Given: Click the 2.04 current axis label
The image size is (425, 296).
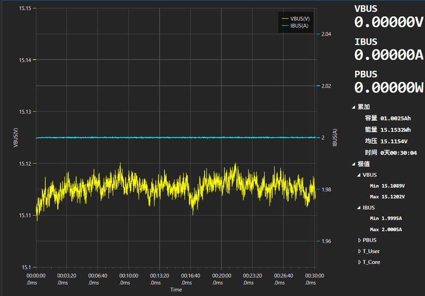Looking at the screenshot, I should point(326,34).
